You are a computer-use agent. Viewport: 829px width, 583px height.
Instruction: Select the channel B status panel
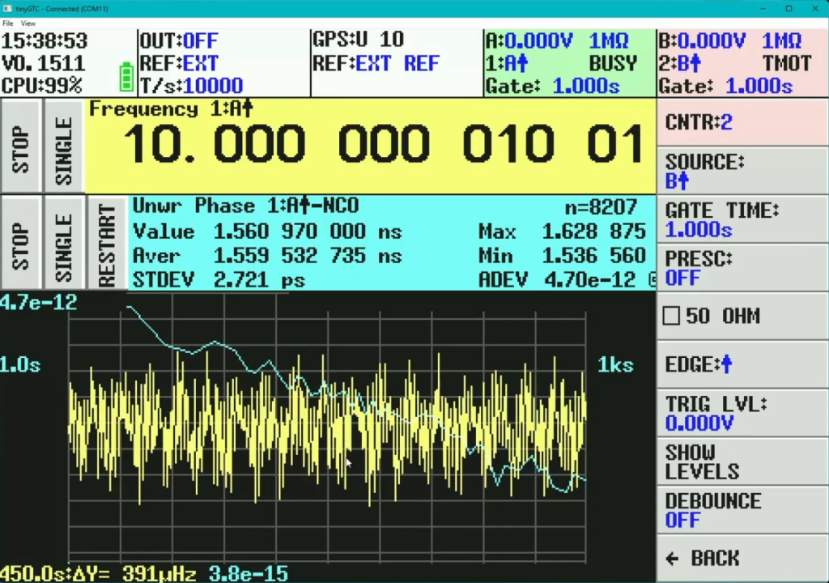(x=742, y=63)
